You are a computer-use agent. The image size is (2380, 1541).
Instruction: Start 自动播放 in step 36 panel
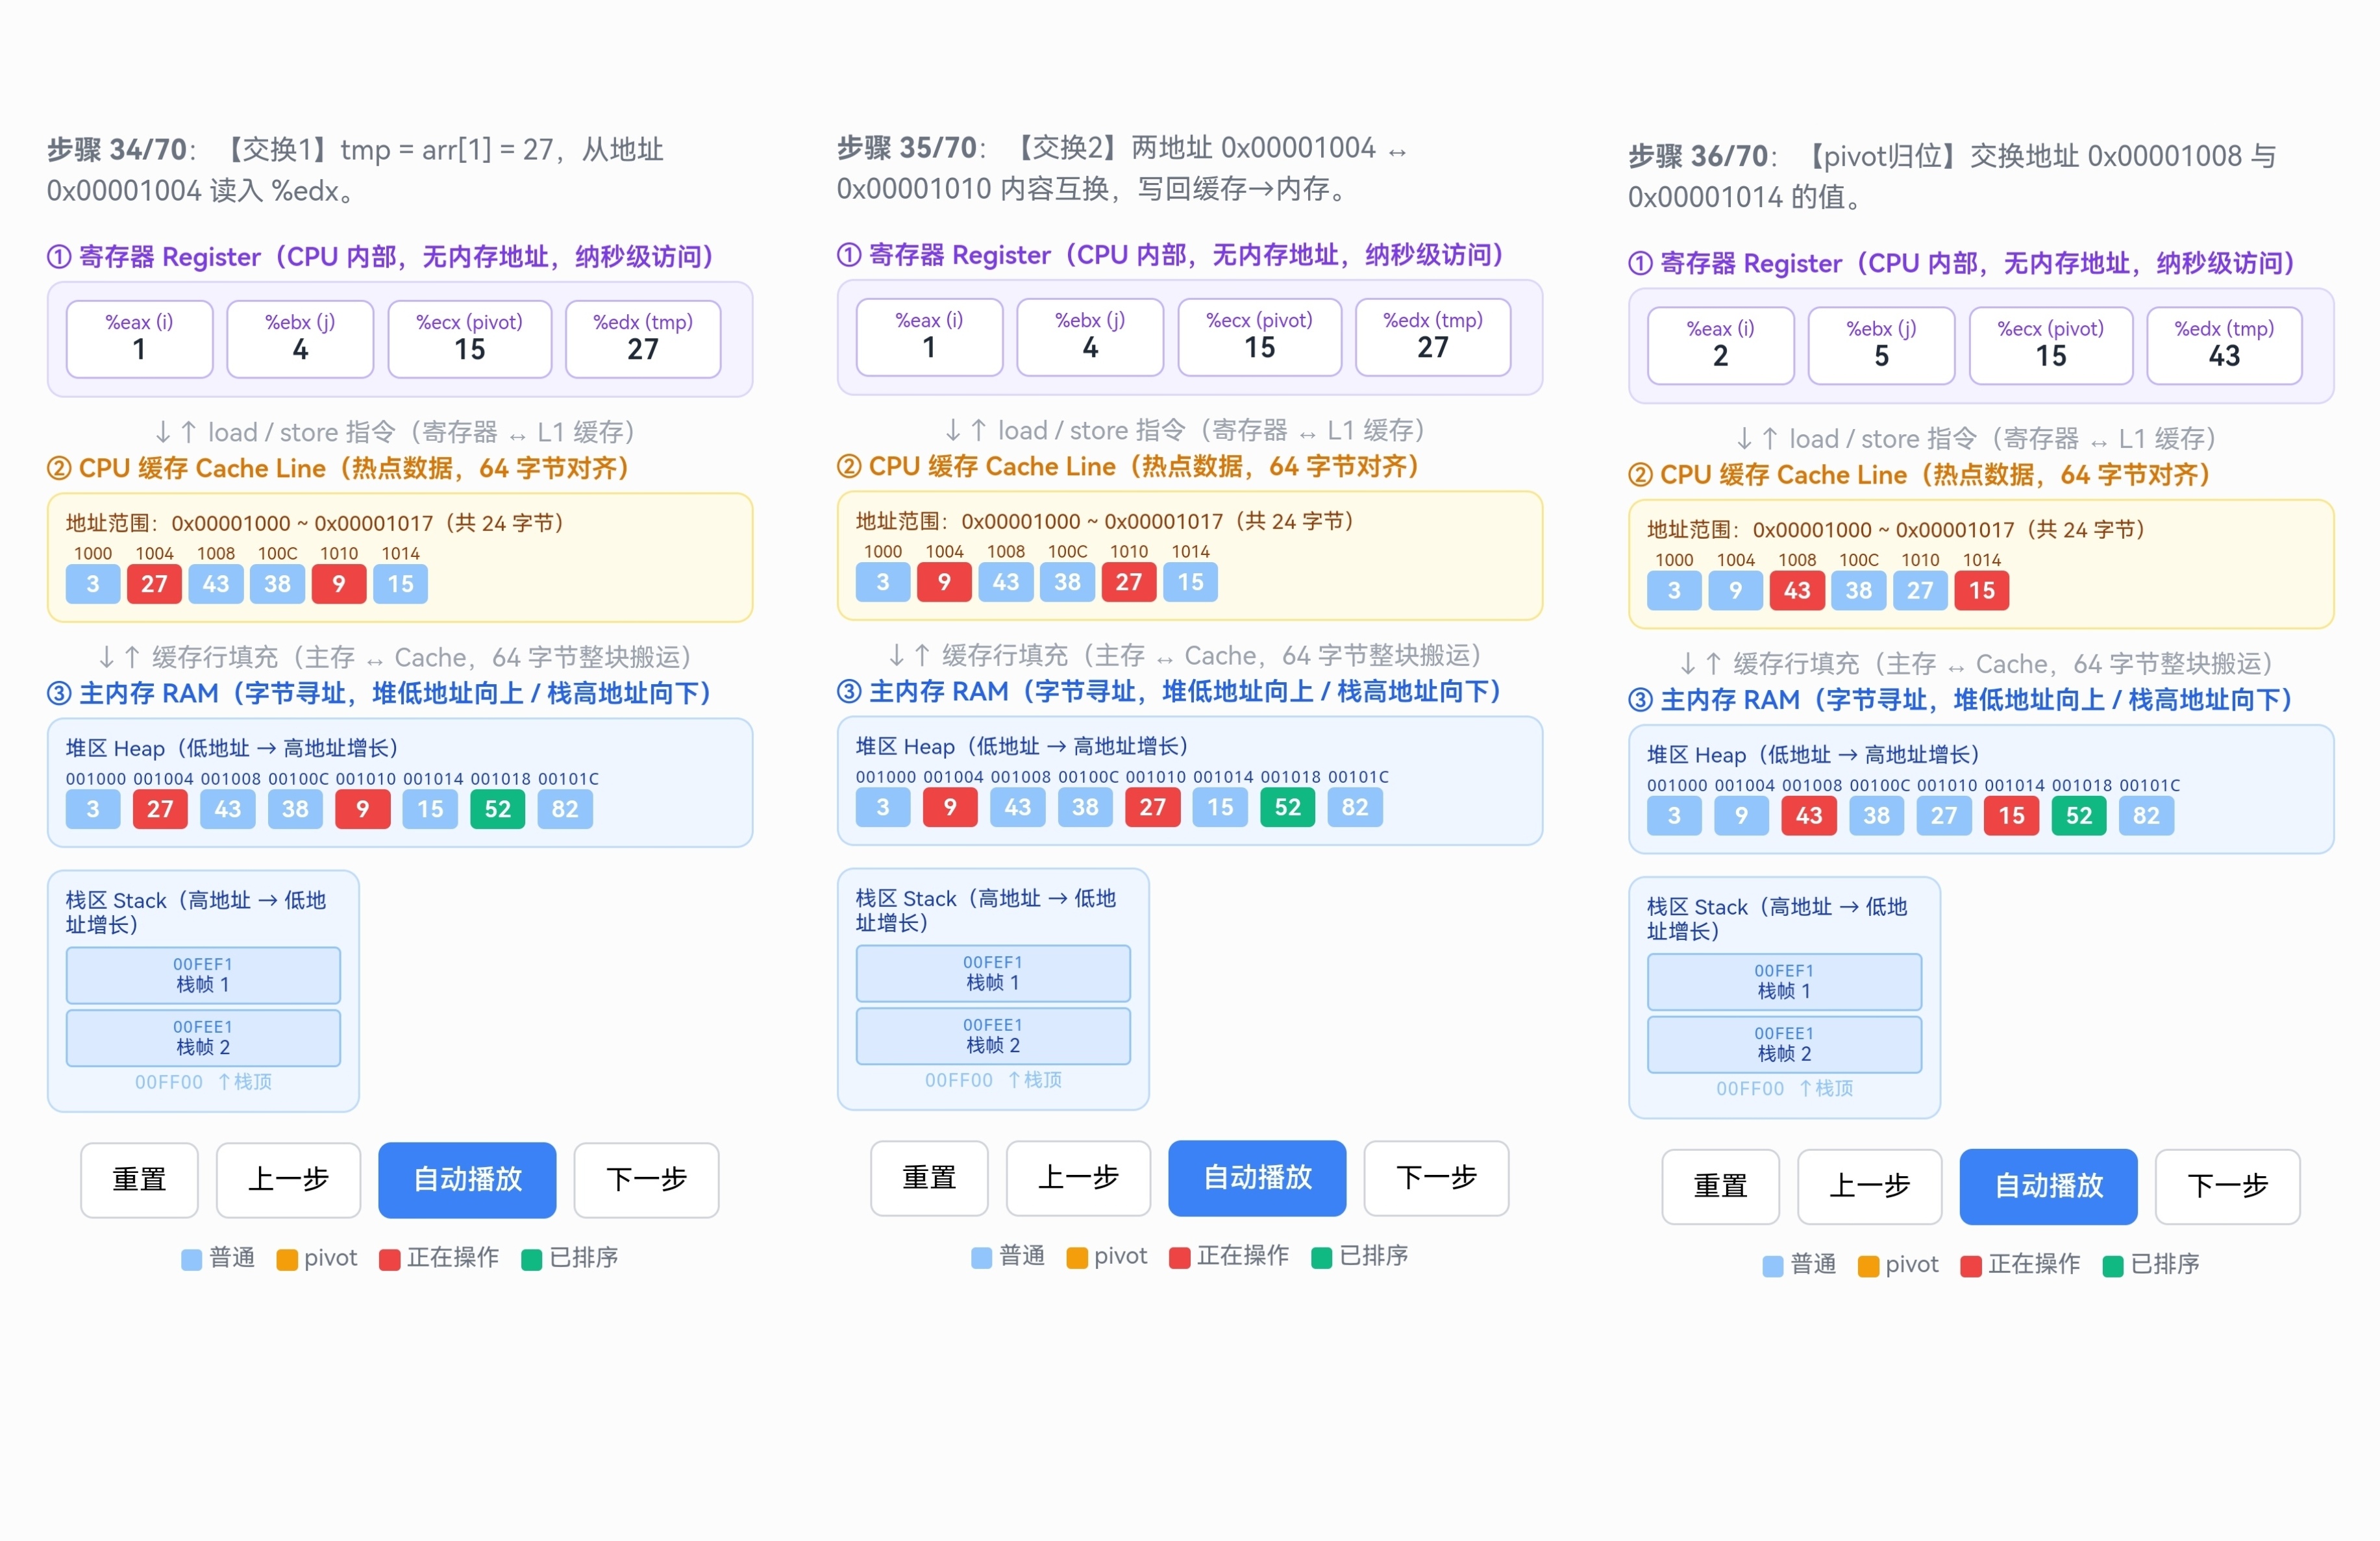coord(2048,1186)
